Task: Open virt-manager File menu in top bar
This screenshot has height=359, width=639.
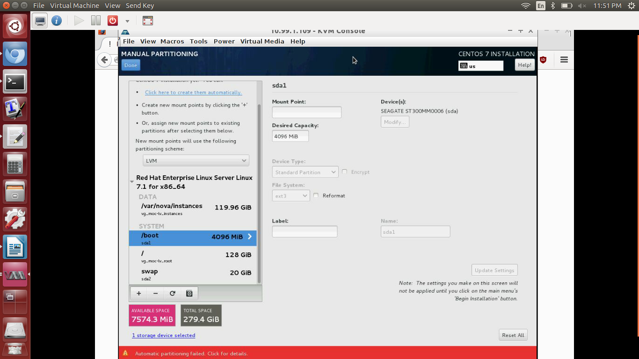Action: click(39, 6)
